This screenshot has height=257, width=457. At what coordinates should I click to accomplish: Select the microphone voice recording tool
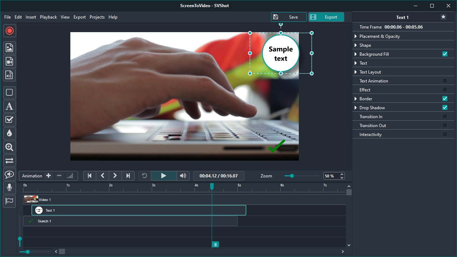click(x=10, y=187)
